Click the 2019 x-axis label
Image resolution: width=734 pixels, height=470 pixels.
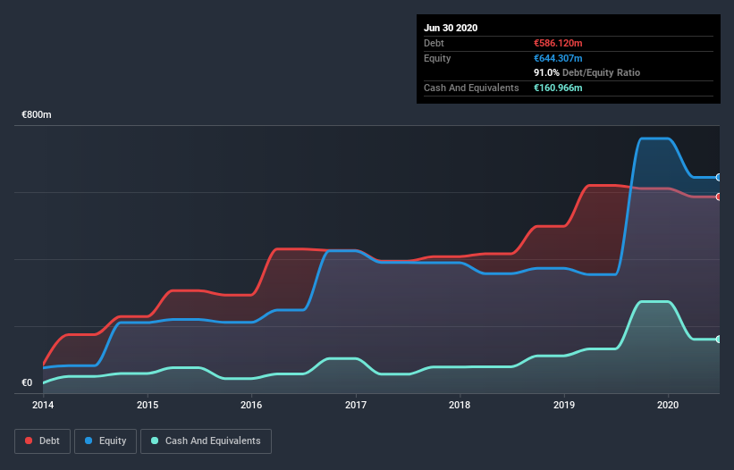click(x=564, y=405)
